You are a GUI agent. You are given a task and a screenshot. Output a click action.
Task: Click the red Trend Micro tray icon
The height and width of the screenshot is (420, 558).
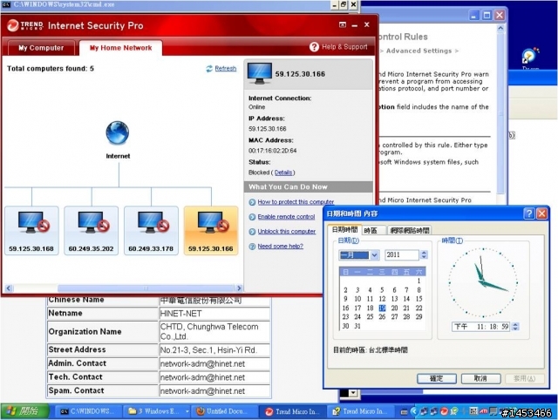click(x=444, y=411)
